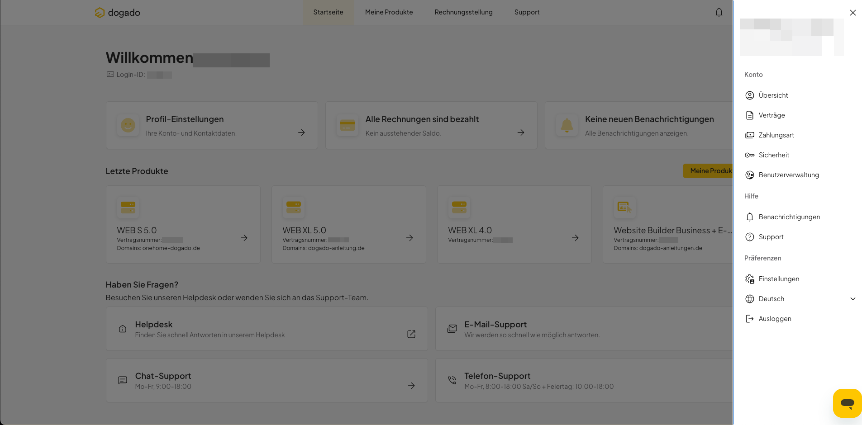Image resolution: width=862 pixels, height=425 pixels.
Task: Click arrow on Alle Rechnungen card
Action: click(x=521, y=132)
